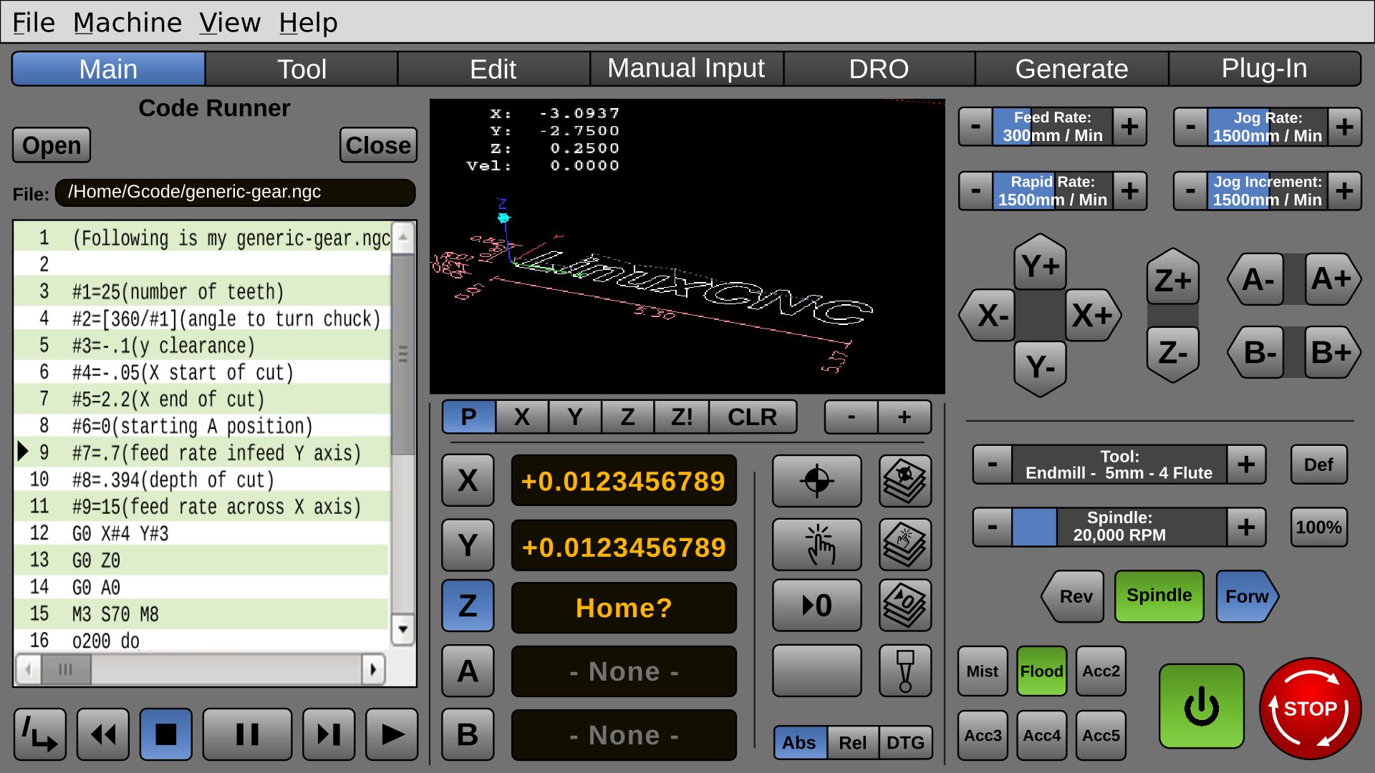This screenshot has height=773, width=1375.
Task: Start playing the G-code program
Action: [392, 734]
